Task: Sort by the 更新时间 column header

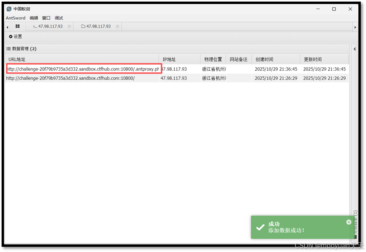Action: [324, 59]
